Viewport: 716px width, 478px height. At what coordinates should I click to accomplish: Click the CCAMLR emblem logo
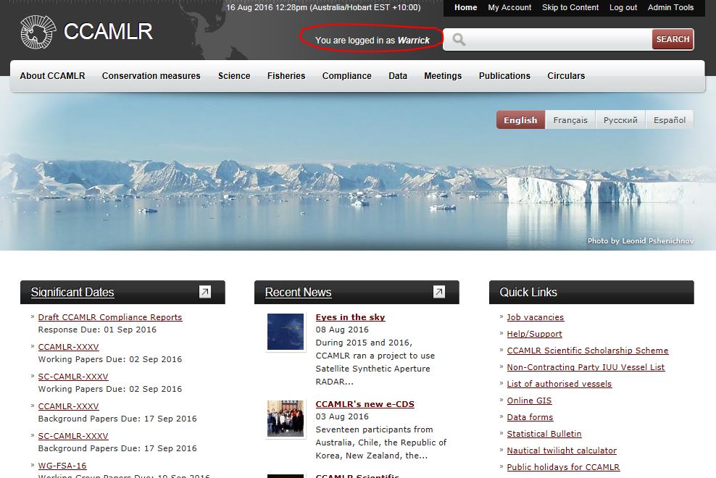[x=38, y=32]
